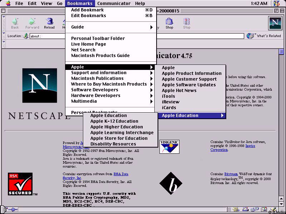
Task: Select Apple Store for Education bookmark
Action: coord(120,138)
